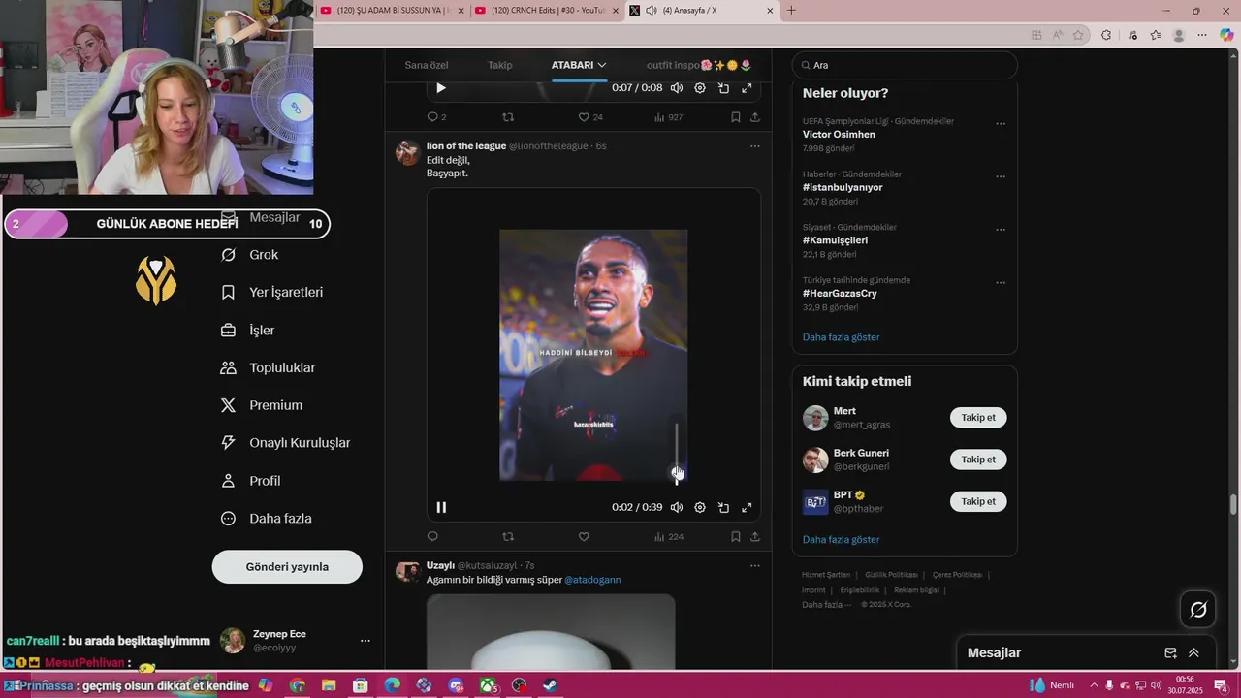
Task: Open Xbox app from the taskbar
Action: coord(487,685)
